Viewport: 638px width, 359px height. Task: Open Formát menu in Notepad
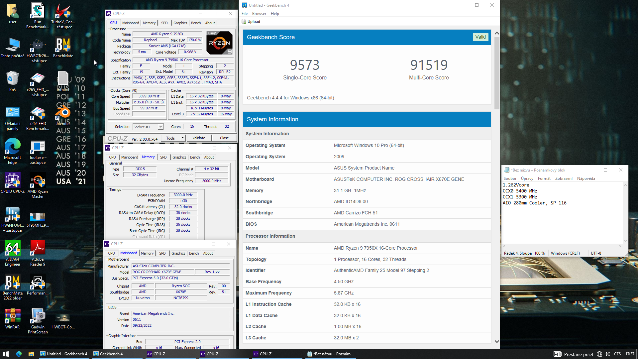544,179
